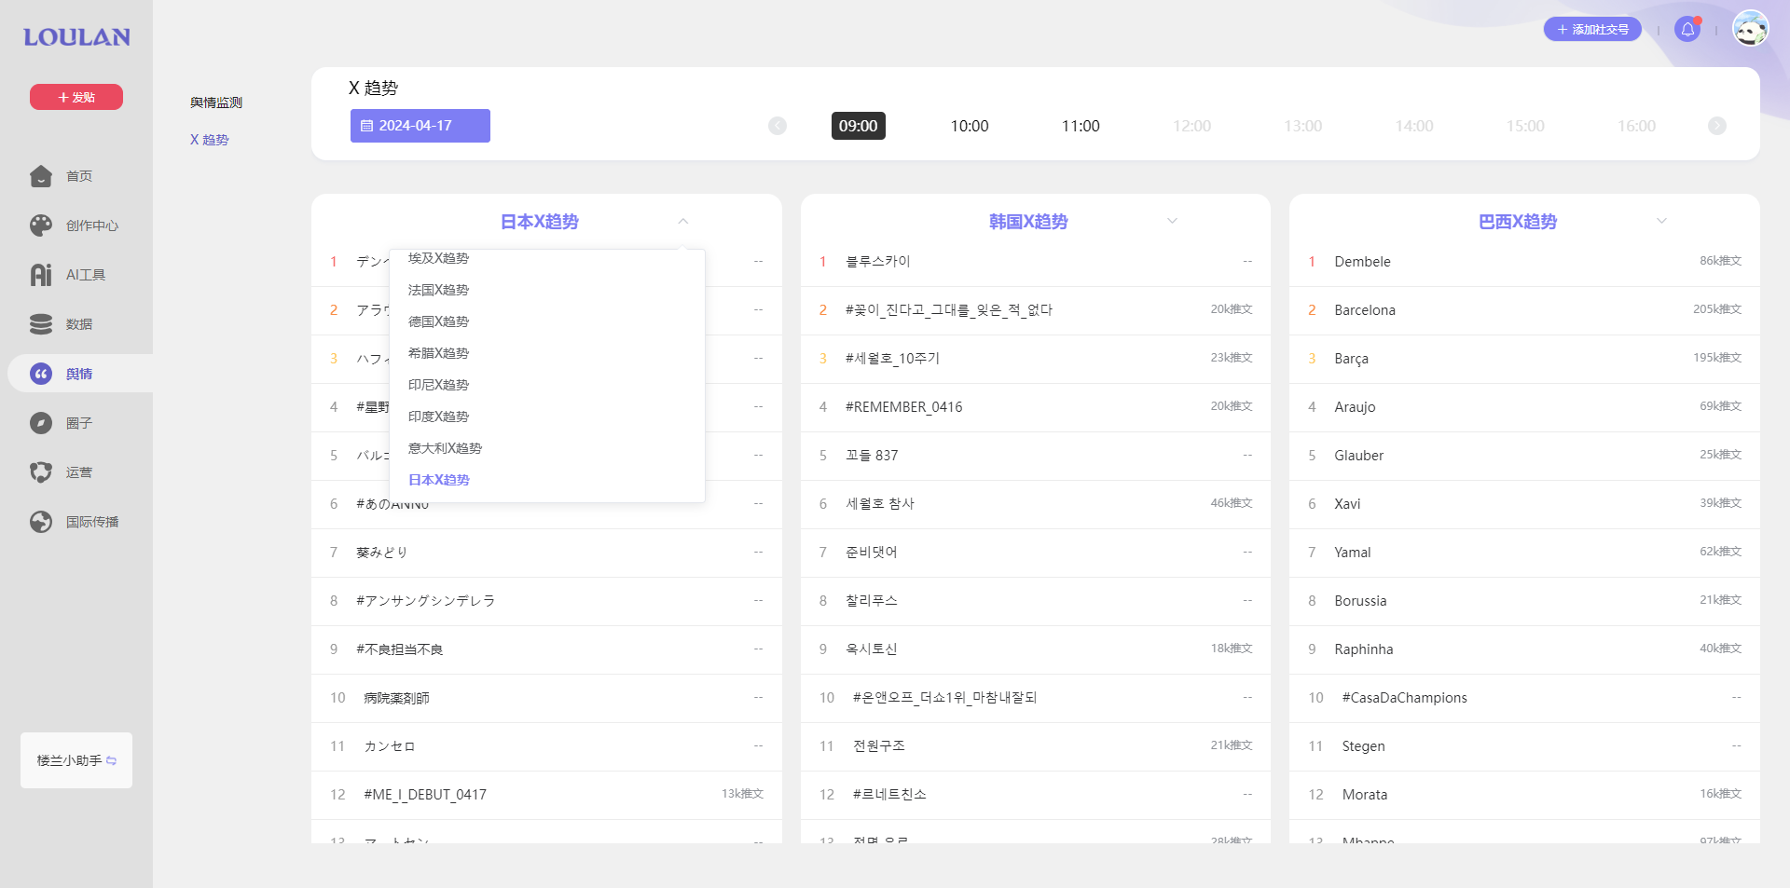Open the AI tools icon
The width and height of the screenshot is (1790, 888).
click(41, 275)
